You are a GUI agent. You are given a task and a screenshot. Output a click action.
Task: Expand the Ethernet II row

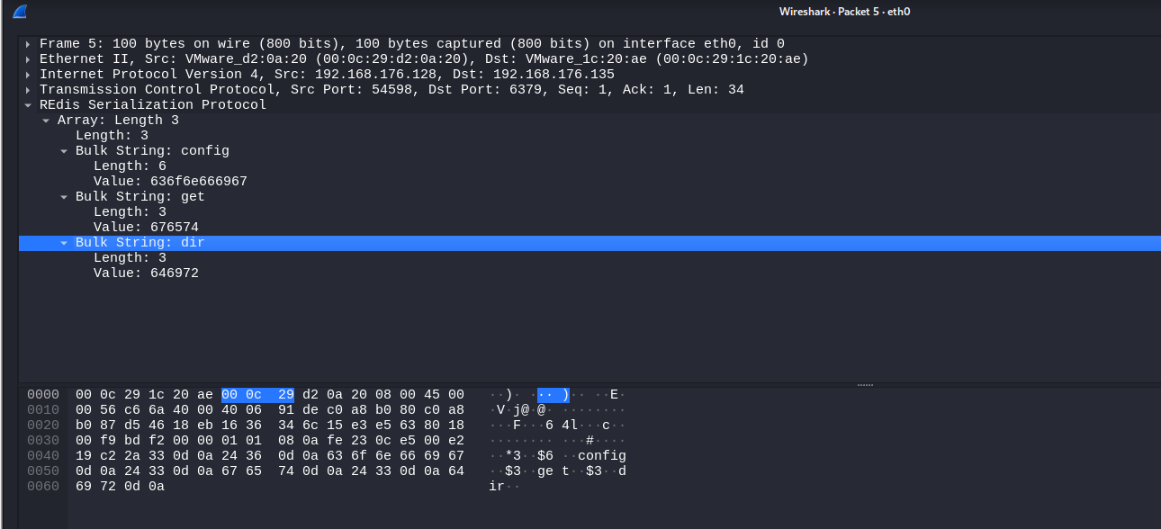click(29, 59)
